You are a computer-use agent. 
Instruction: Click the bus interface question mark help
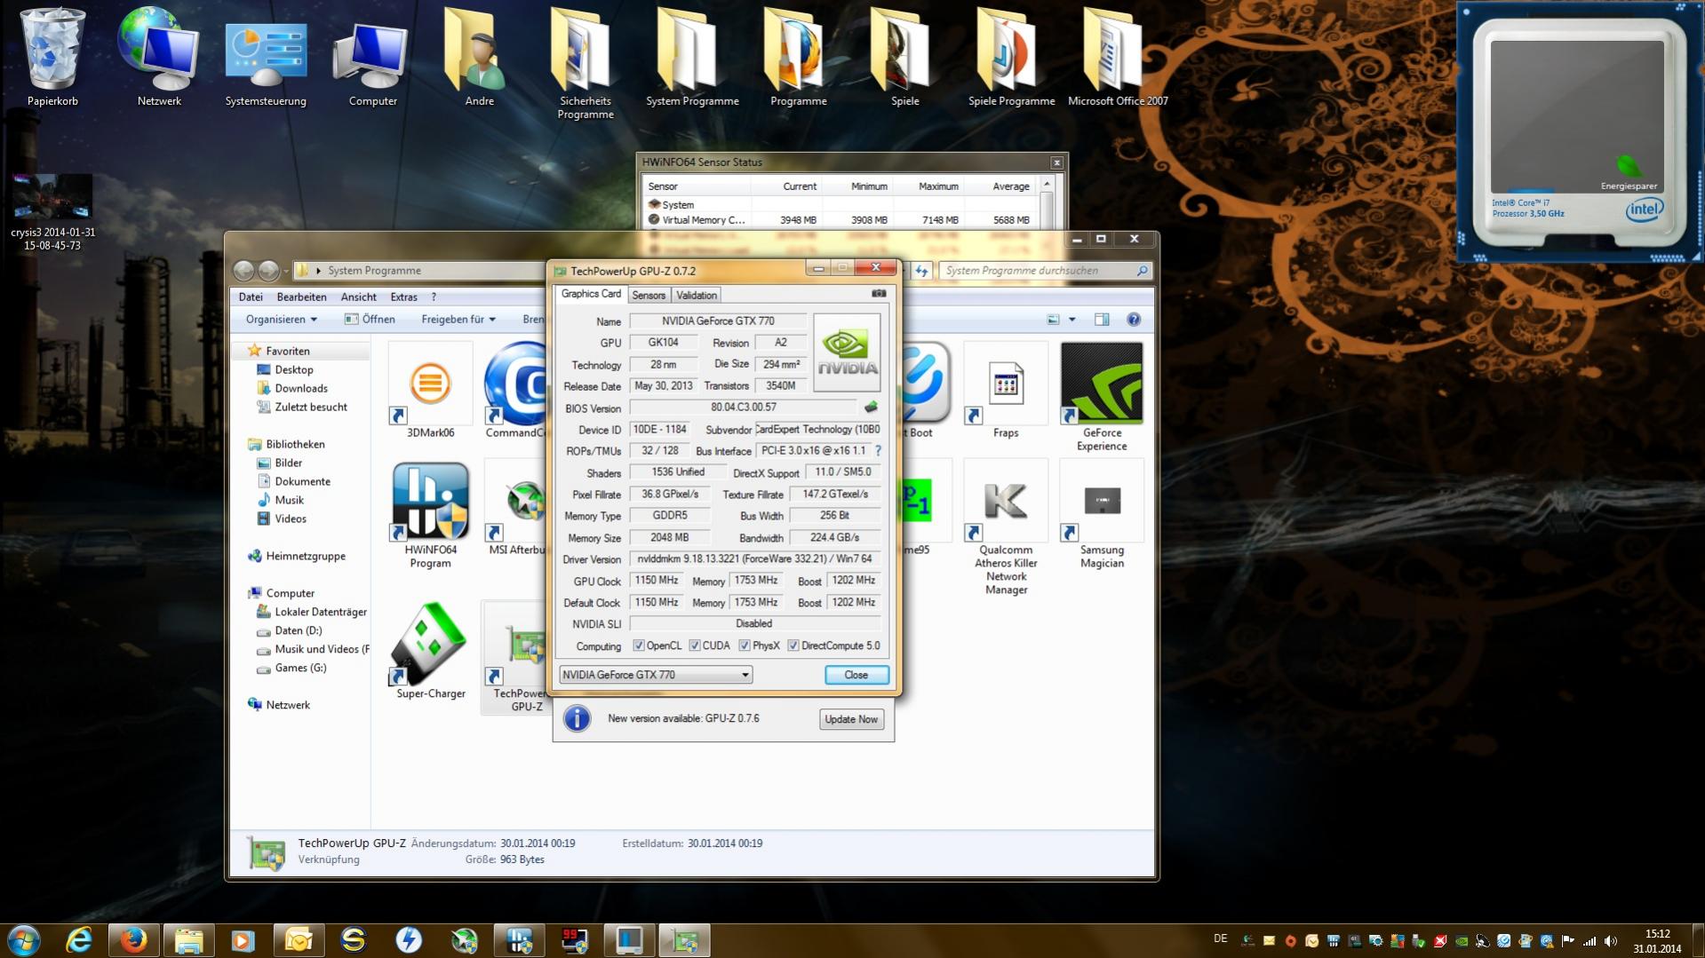(878, 451)
